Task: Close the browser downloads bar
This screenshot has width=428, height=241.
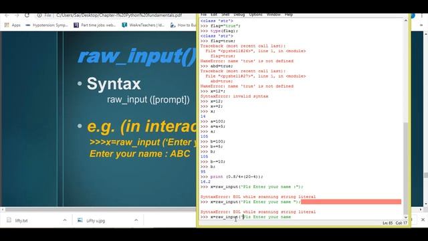Action: [423, 220]
